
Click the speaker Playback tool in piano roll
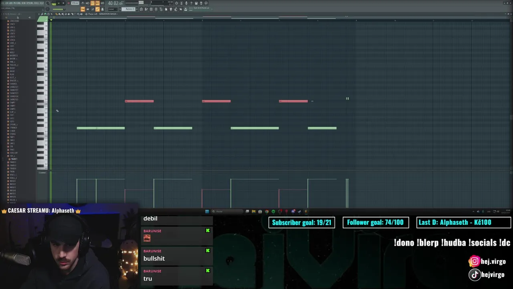[81, 14]
